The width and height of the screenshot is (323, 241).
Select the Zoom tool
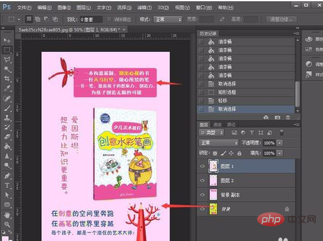point(7,224)
